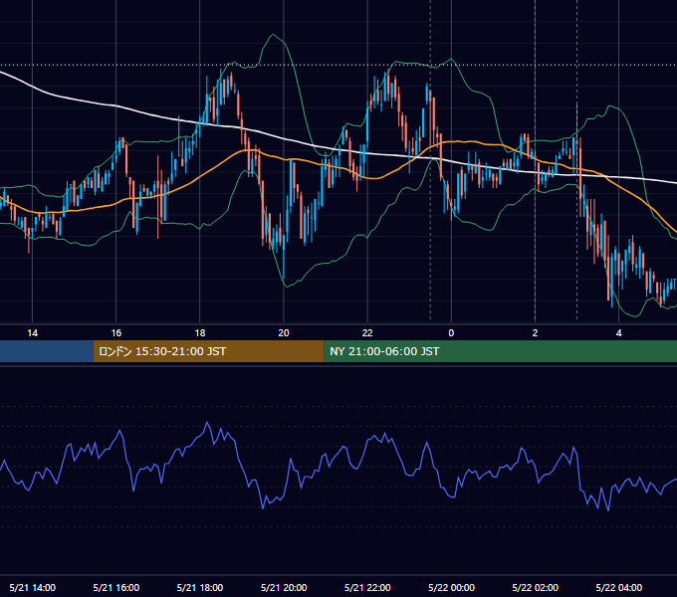Click the 2 hour axis label
The height and width of the screenshot is (597, 677).
coord(535,333)
